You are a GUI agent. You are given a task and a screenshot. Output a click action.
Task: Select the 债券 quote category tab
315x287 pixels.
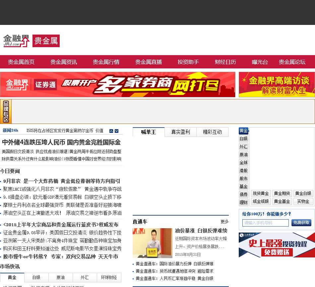coord(243,194)
